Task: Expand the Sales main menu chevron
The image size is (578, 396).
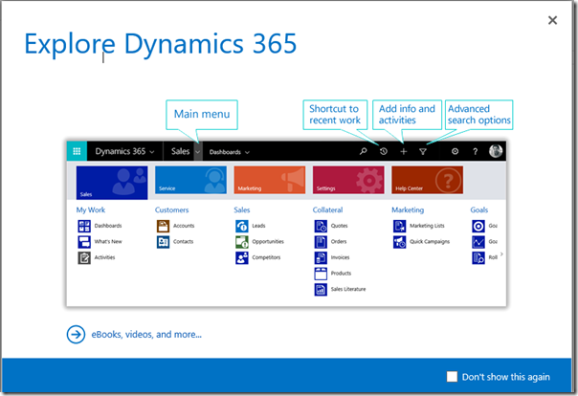Action: (x=198, y=151)
